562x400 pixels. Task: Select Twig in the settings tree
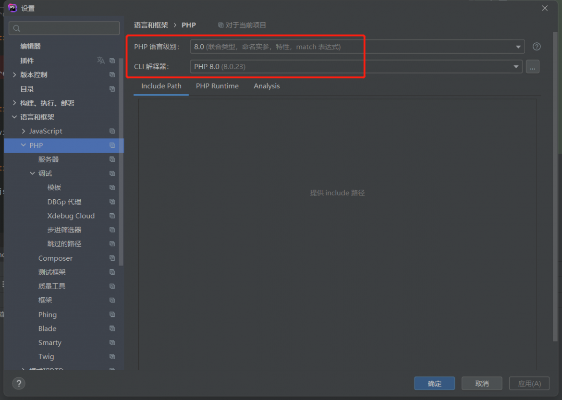[x=46, y=357]
